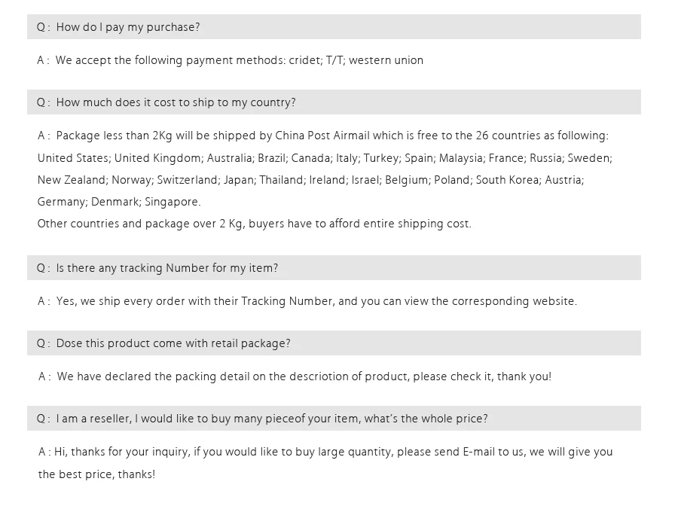
Task: Select the shipping cost to my country question
Action: [334, 102]
